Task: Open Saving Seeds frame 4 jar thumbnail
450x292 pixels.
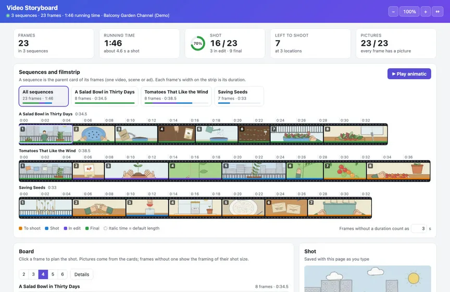Action: pyautogui.click(x=195, y=208)
